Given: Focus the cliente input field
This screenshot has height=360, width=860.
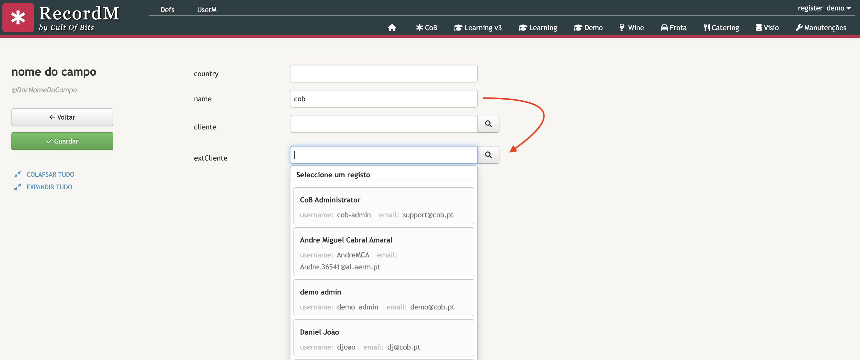Looking at the screenshot, I should [384, 124].
